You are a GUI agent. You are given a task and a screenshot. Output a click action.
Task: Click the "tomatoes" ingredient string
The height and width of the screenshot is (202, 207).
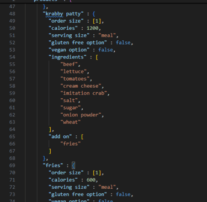[75, 79]
